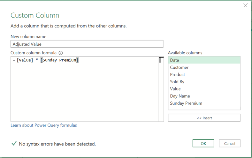Confirm the custom column with OK
The image size is (252, 158).
coord(203,144)
